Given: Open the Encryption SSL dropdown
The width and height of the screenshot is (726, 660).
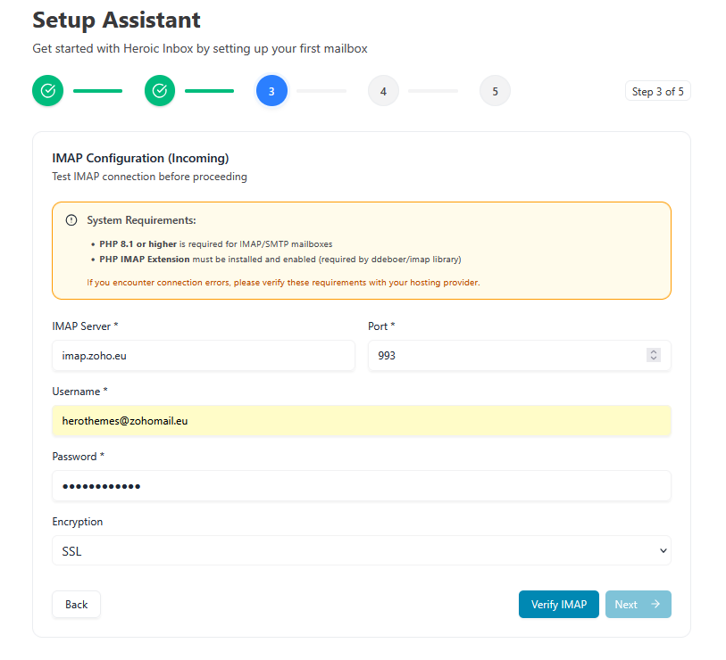Looking at the screenshot, I should pyautogui.click(x=361, y=551).
